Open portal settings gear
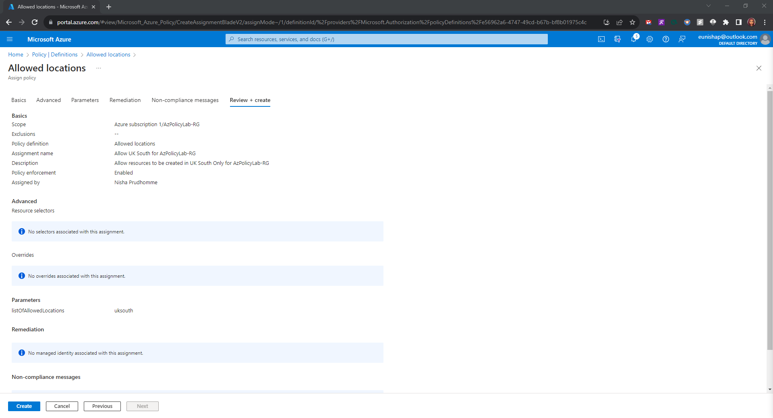Image resolution: width=773 pixels, height=418 pixels. click(x=650, y=39)
